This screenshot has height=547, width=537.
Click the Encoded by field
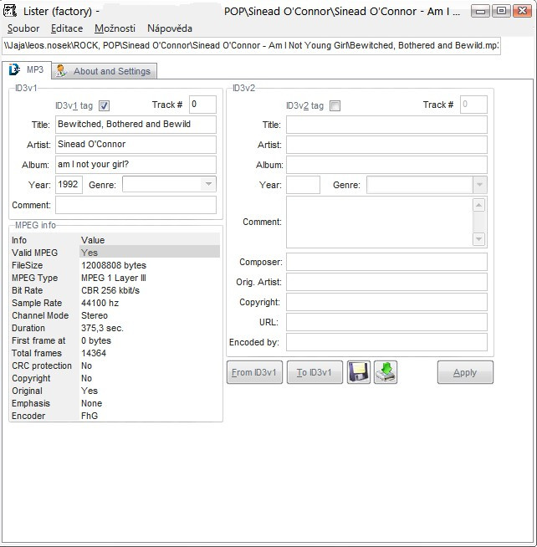click(x=386, y=342)
